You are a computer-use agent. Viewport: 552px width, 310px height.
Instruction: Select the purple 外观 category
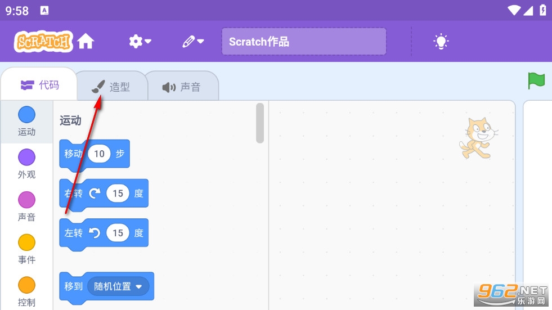pos(26,158)
